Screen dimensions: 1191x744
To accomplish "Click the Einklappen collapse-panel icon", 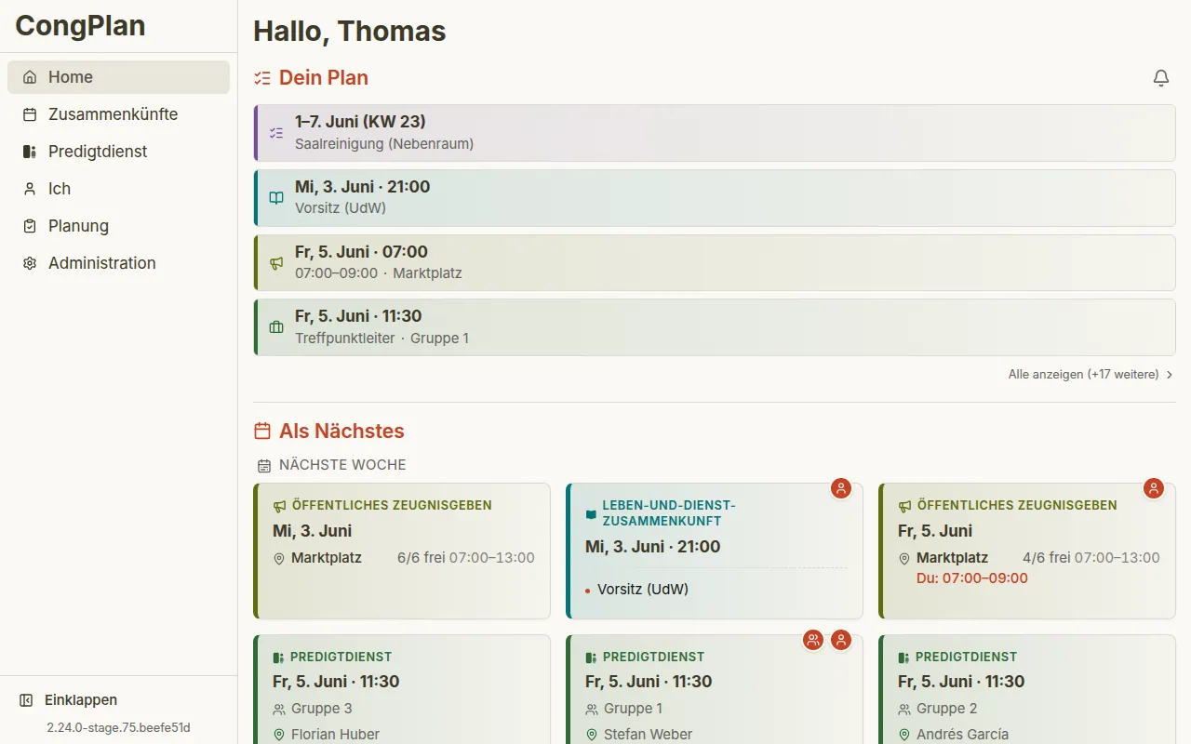I will point(26,700).
